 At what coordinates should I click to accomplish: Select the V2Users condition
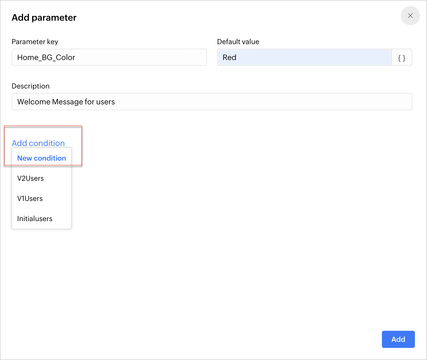point(42,178)
